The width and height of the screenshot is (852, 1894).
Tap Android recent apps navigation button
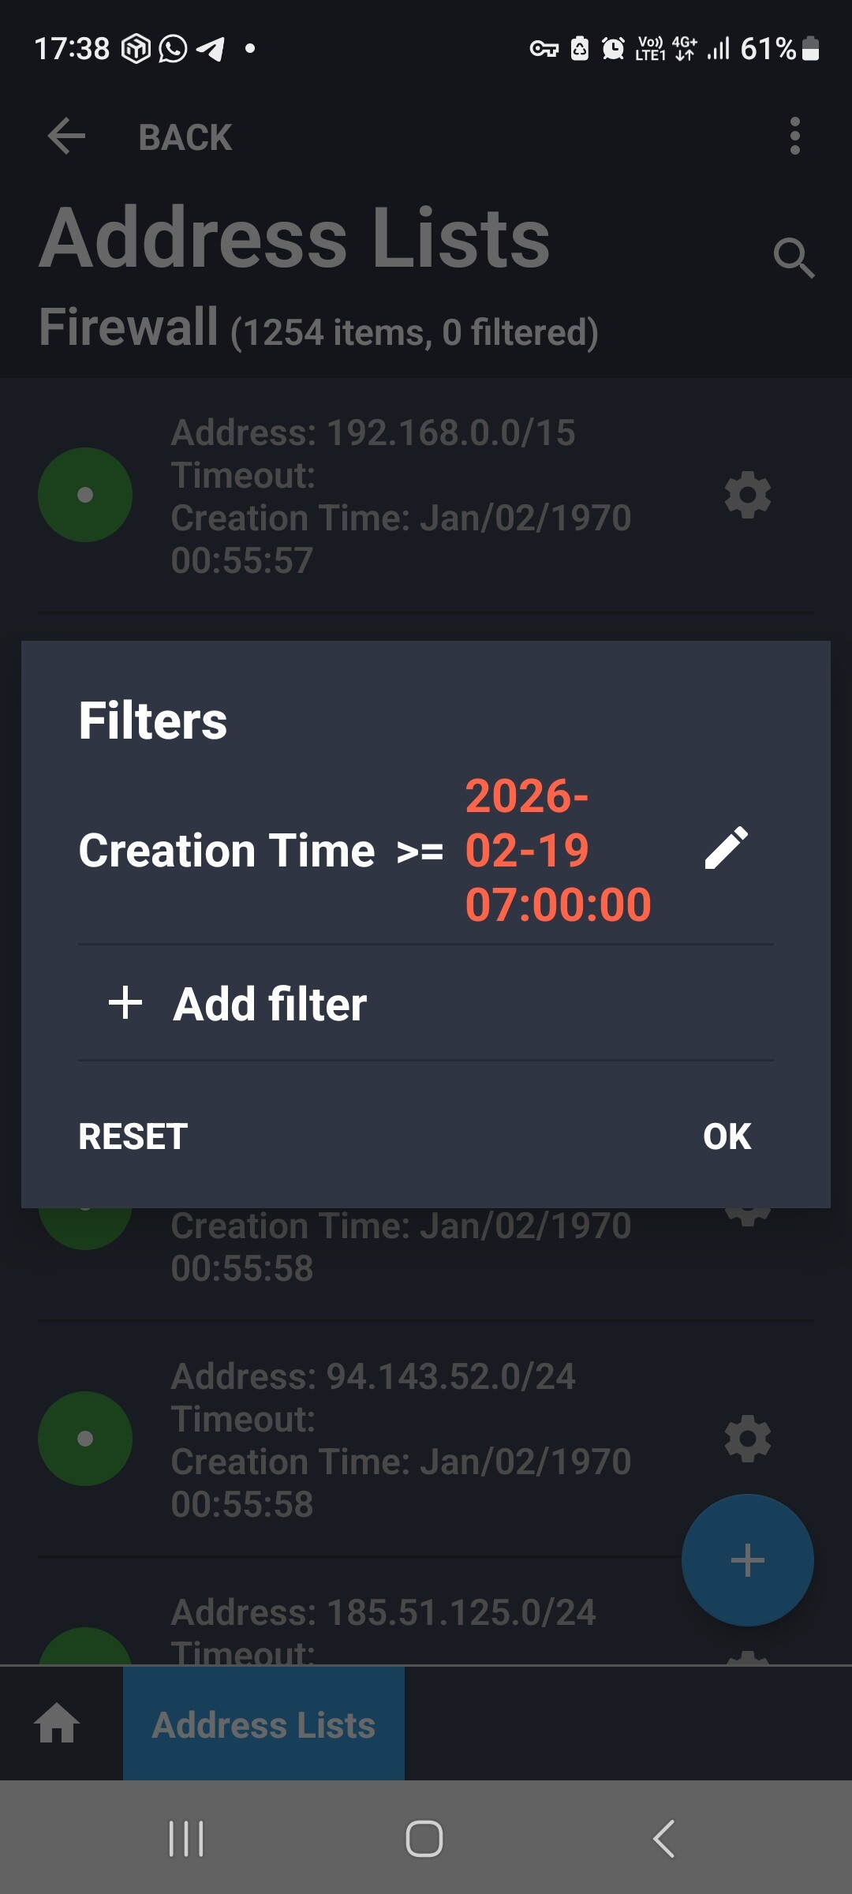pos(186,1839)
